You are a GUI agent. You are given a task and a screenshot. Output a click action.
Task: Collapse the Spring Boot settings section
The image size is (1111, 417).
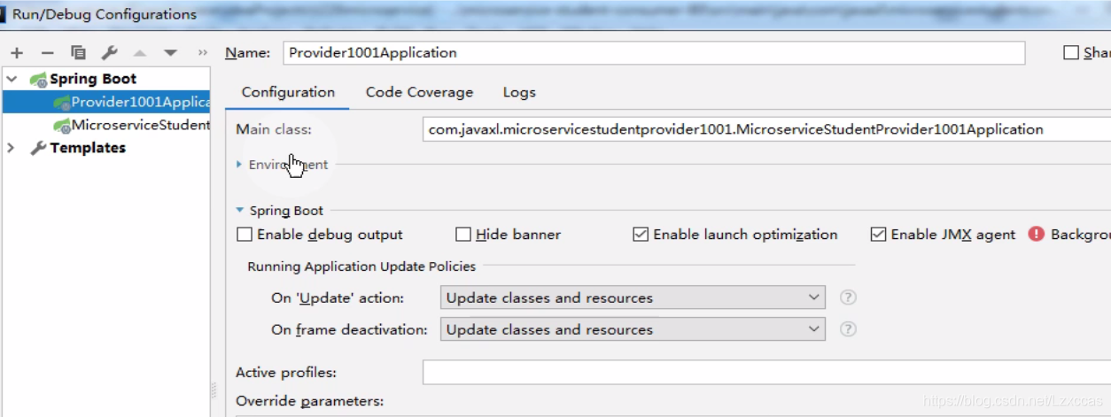(239, 211)
